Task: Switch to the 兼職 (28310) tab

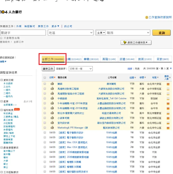Action: (x=91, y=59)
